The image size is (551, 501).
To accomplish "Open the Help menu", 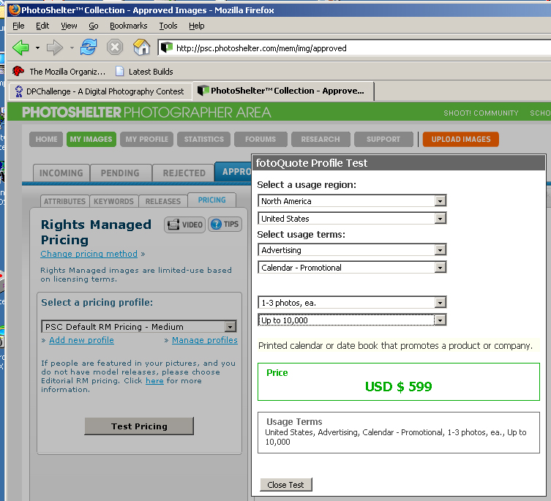I will point(196,26).
